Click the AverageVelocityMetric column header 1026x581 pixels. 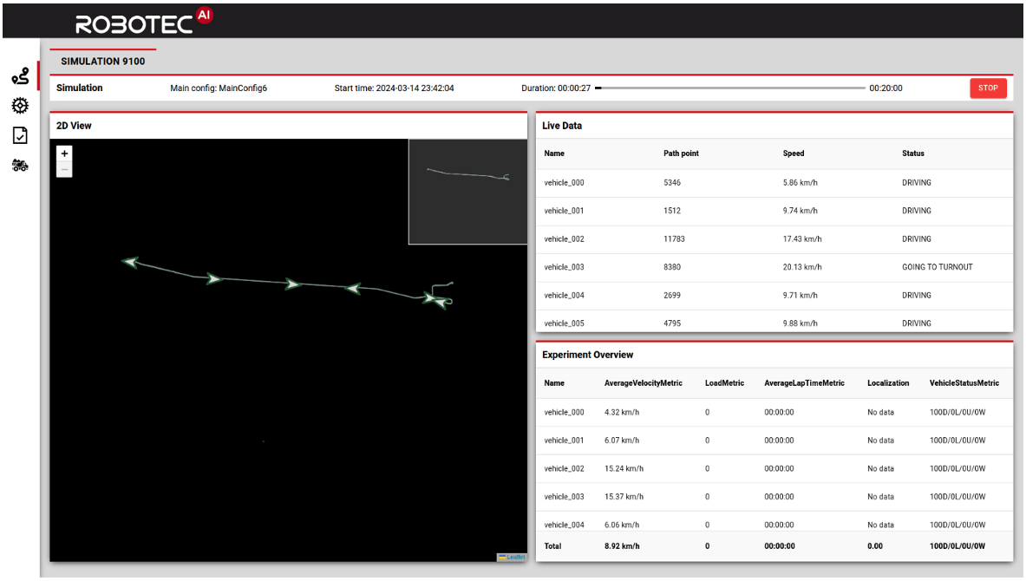click(644, 383)
